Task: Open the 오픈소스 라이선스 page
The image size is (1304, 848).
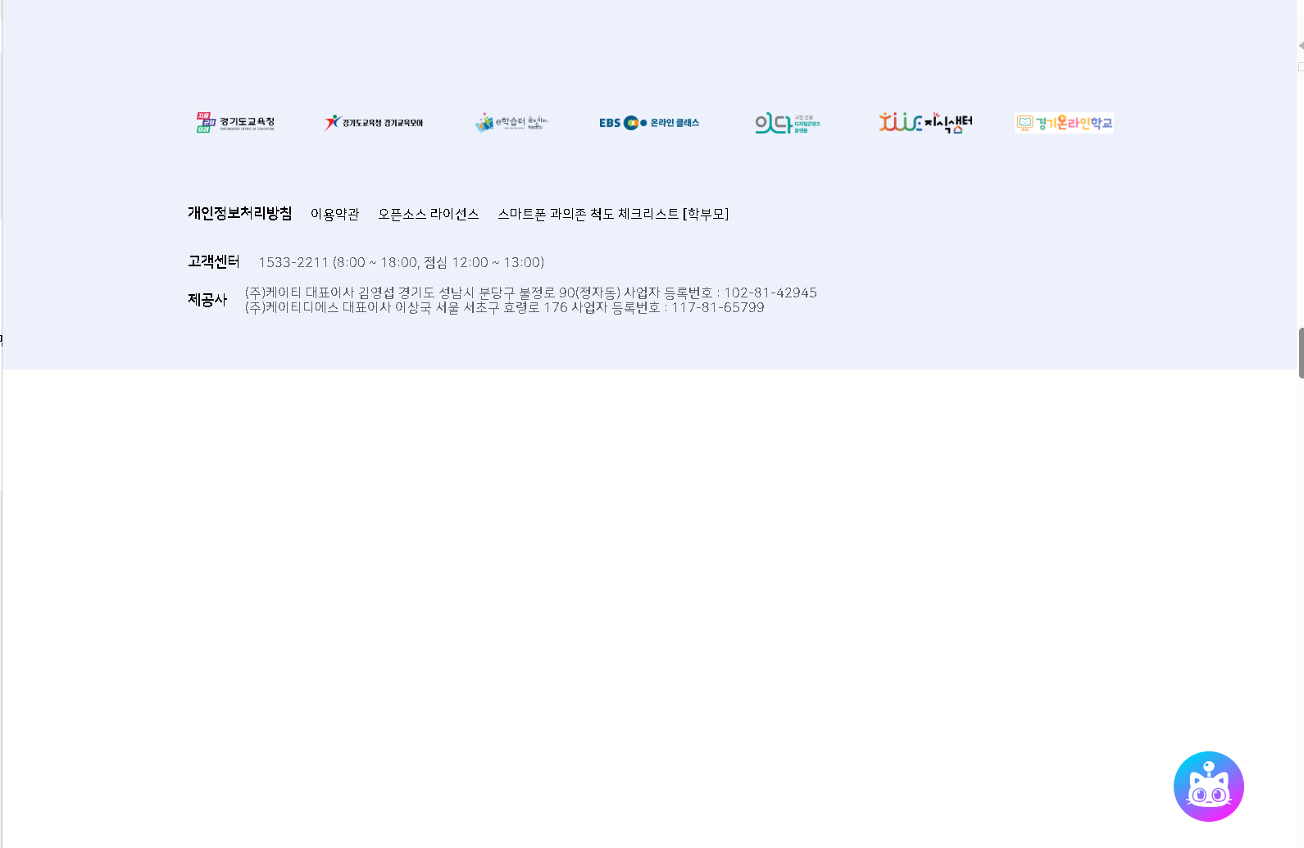Action: (x=428, y=214)
